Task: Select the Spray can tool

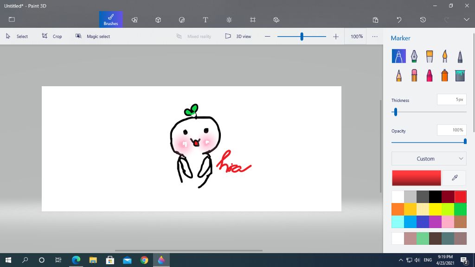Action: click(x=445, y=76)
